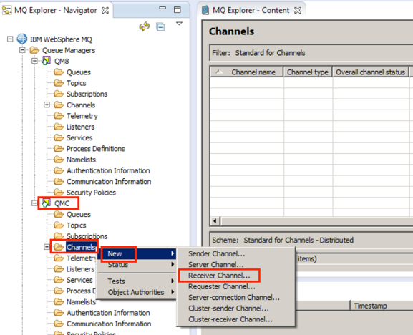This screenshot has width=413, height=335.
Task: Open the Object Authorities submenu
Action: pyautogui.click(x=137, y=292)
